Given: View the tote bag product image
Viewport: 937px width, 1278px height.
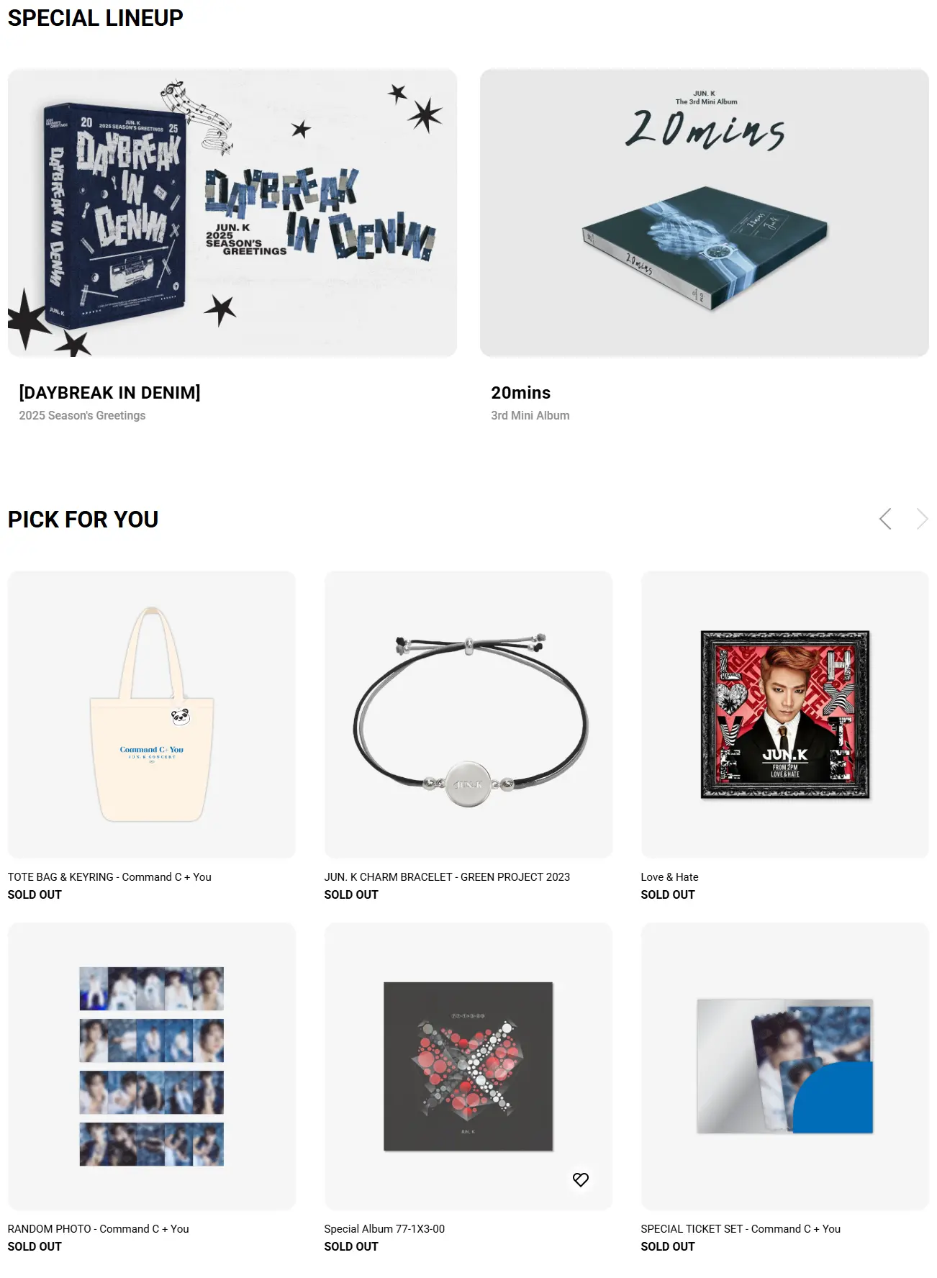Looking at the screenshot, I should coord(152,715).
